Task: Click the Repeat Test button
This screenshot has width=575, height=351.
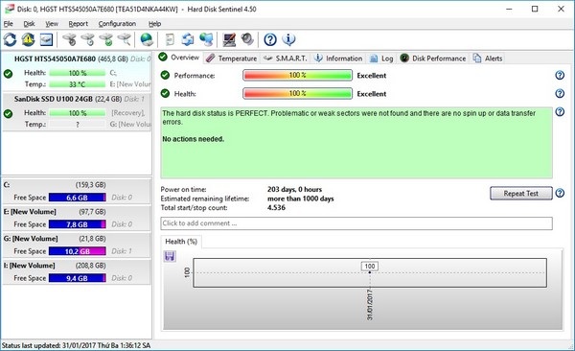Action: click(520, 194)
